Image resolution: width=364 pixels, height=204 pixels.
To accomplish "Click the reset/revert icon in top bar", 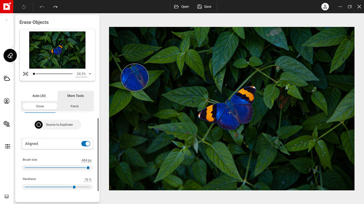I will [x=23, y=7].
